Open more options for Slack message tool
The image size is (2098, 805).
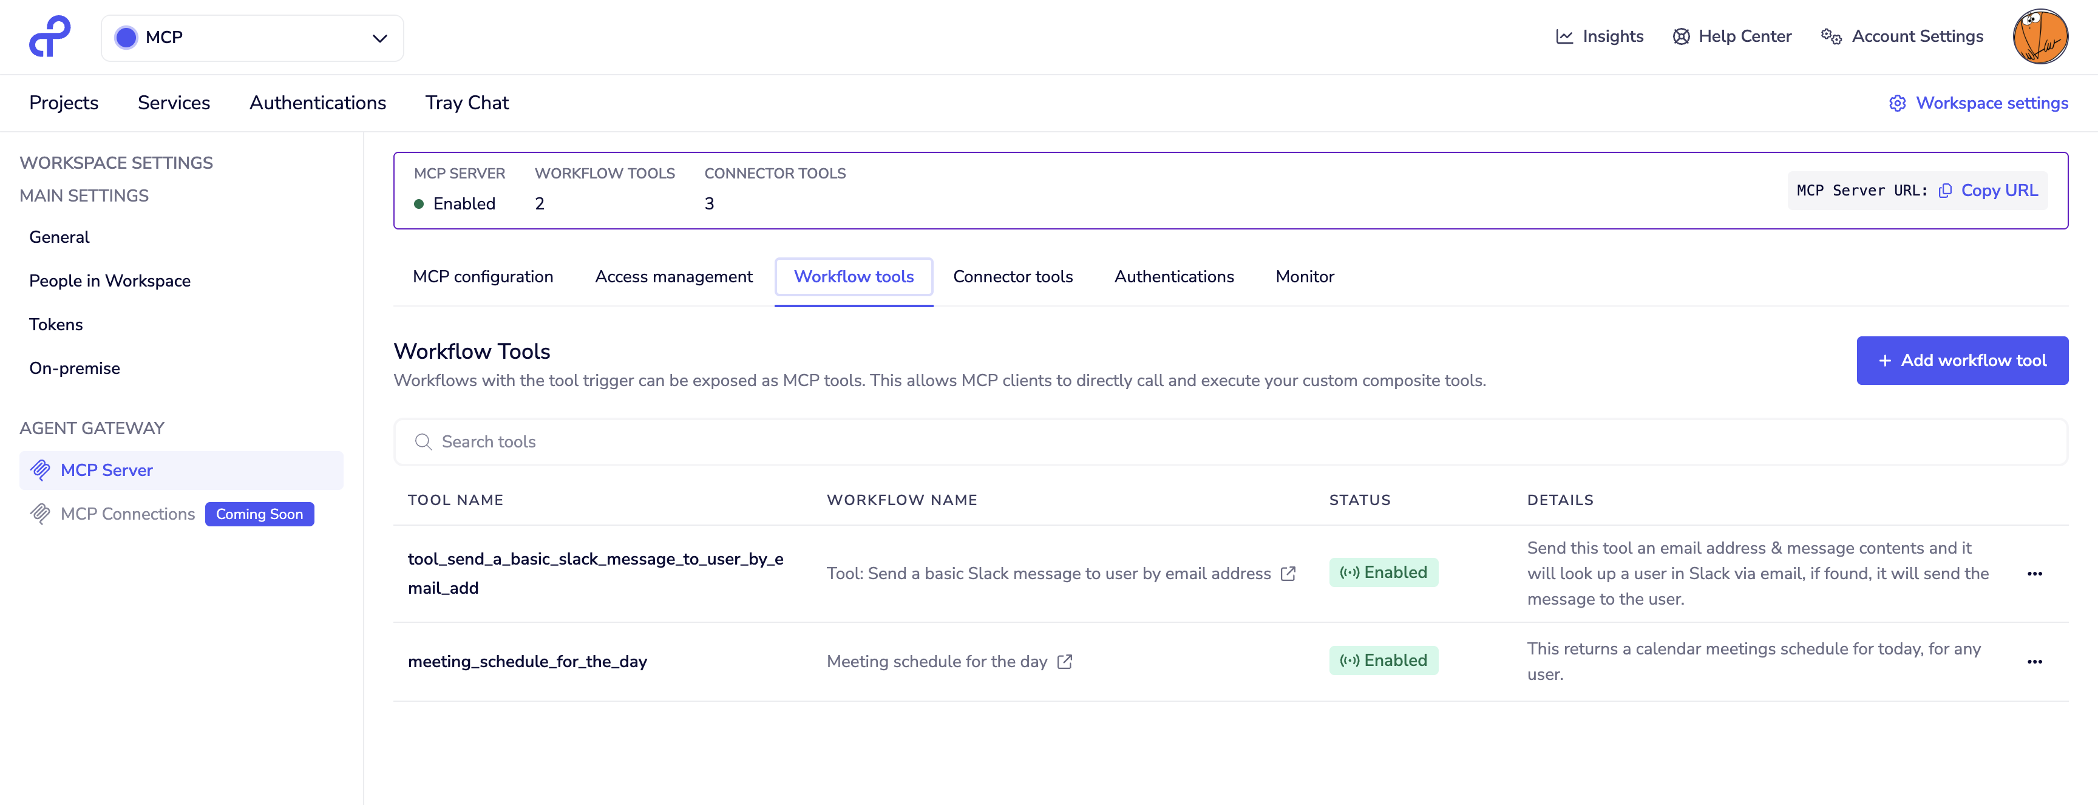click(2034, 574)
